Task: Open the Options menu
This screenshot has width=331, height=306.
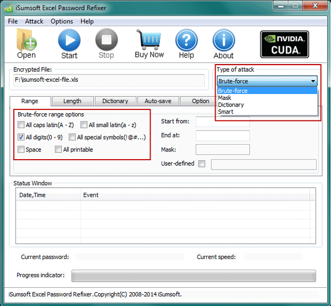Action: pos(62,22)
